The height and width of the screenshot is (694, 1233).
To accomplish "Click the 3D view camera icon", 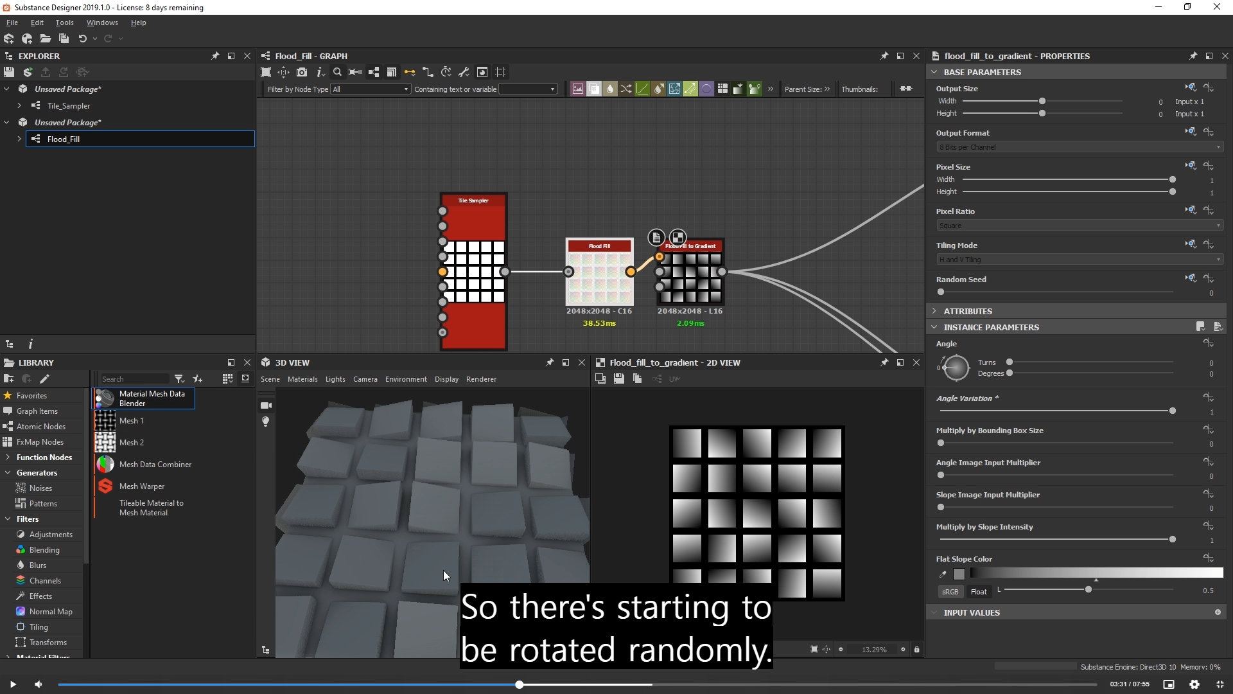I will tap(266, 405).
